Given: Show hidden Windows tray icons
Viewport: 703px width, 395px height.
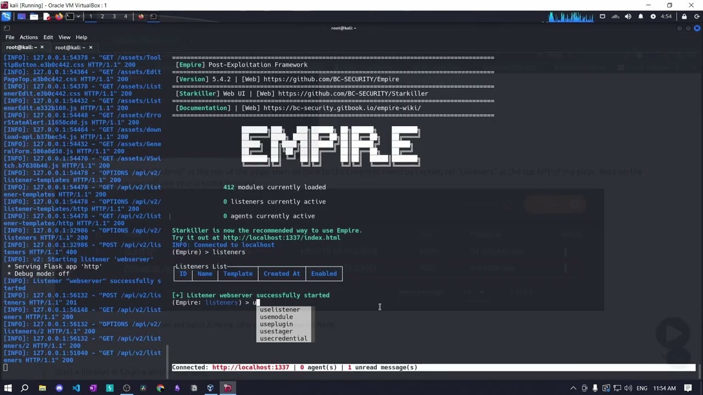Looking at the screenshot, I should click(573, 388).
